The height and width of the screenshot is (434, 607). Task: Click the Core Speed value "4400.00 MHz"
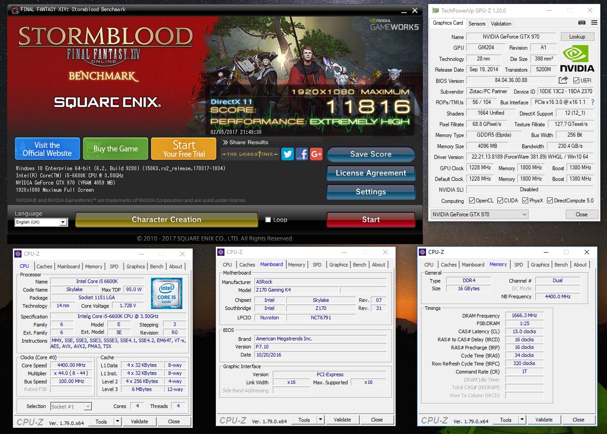[x=71, y=365]
